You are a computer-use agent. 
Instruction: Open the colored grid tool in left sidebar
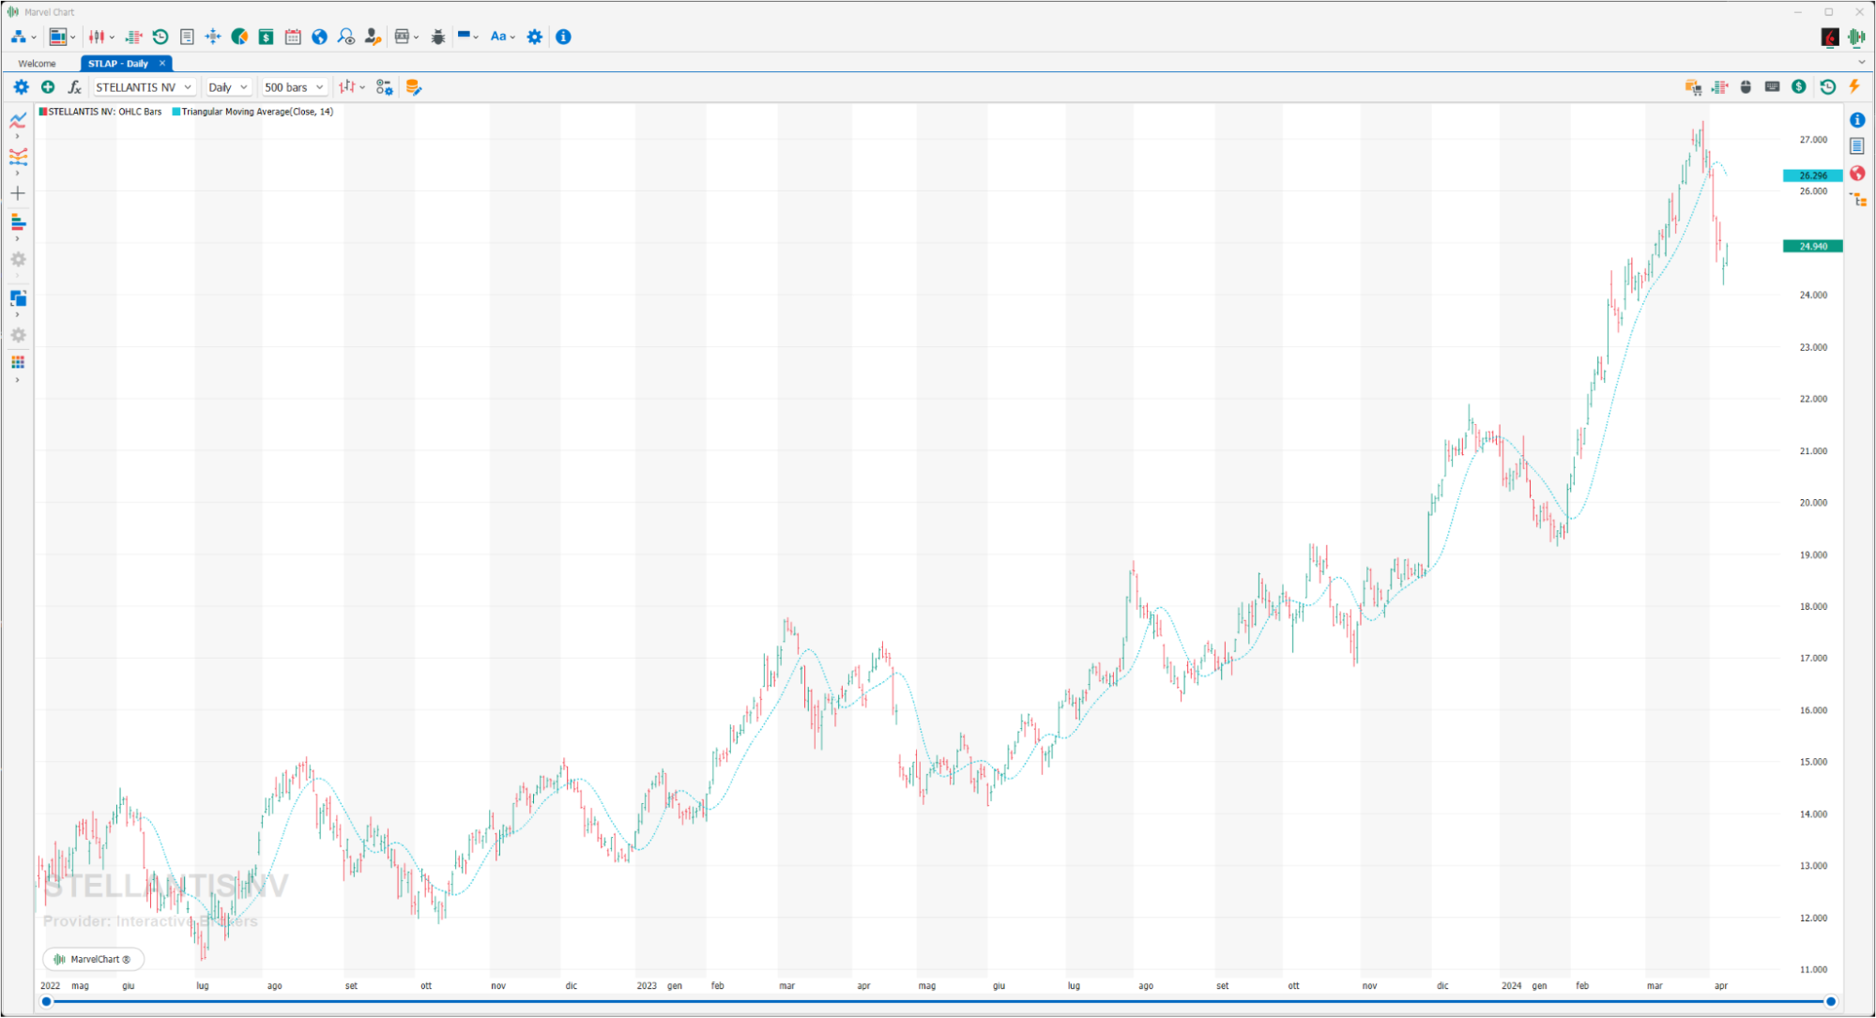tap(18, 362)
